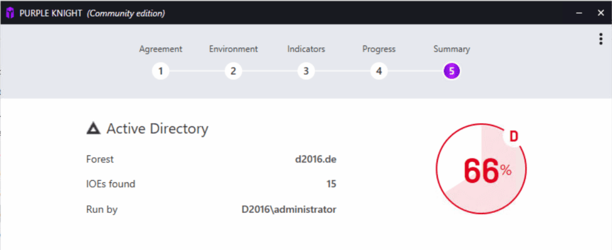Screen dimensions: 612x250
Task: Click the Summary step label
Action: pyautogui.click(x=451, y=49)
